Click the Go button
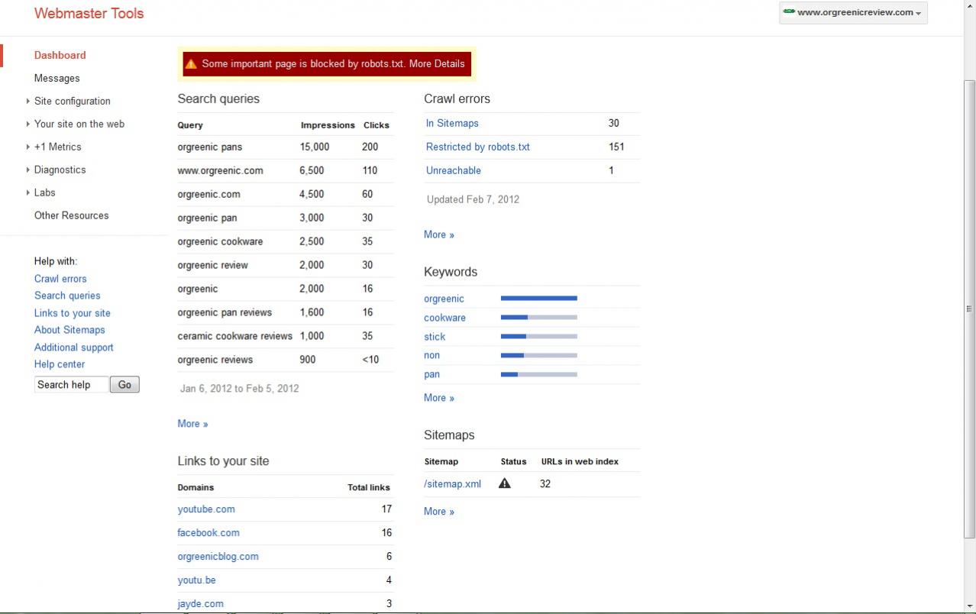The image size is (976, 614). 124,385
